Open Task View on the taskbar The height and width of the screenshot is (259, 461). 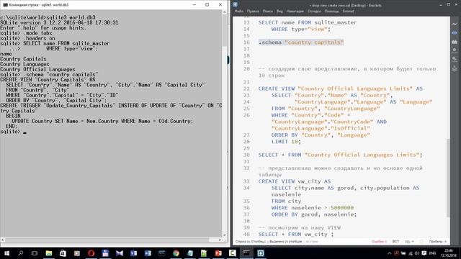35,253
